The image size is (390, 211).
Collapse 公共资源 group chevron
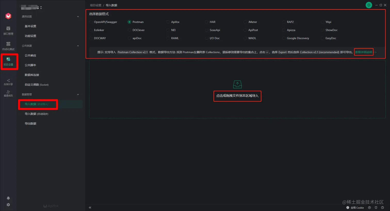(x=78, y=46)
